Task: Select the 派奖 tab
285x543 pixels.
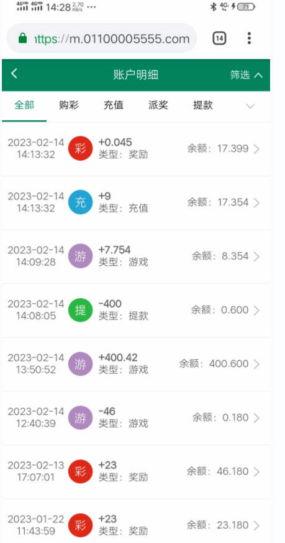Action: [x=158, y=105]
